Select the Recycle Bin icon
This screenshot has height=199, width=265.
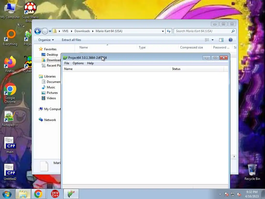[252, 172]
